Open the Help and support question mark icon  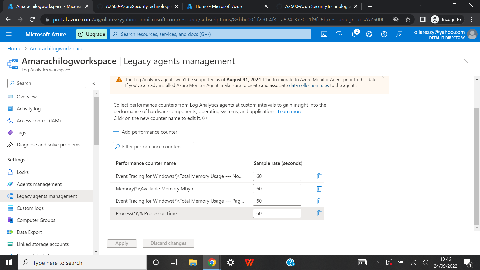coord(384,34)
